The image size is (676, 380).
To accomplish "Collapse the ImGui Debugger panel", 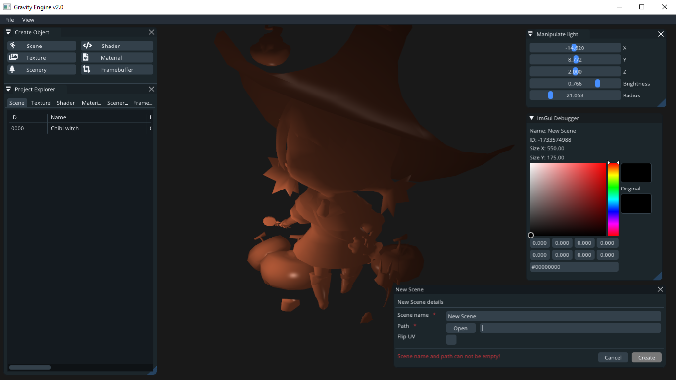I will 531,118.
